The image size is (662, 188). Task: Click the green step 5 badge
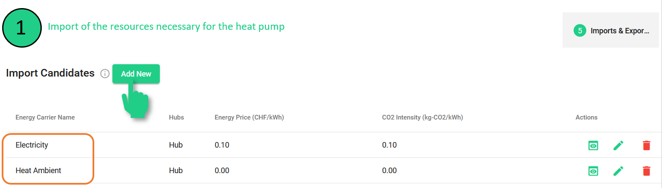pos(580,31)
